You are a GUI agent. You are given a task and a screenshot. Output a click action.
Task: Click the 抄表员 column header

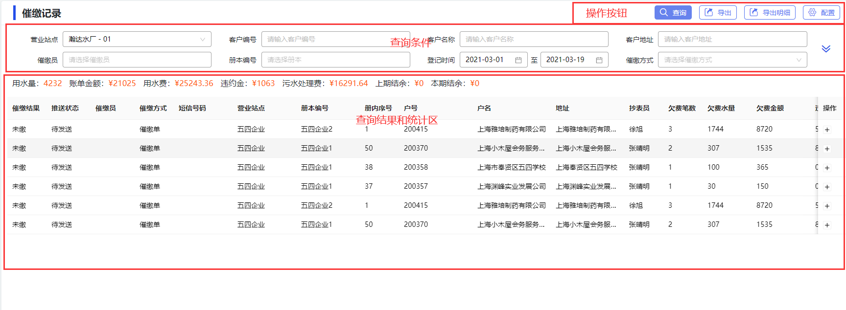point(639,108)
